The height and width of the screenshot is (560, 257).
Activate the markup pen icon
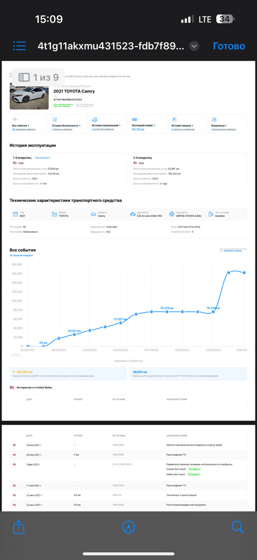128,527
